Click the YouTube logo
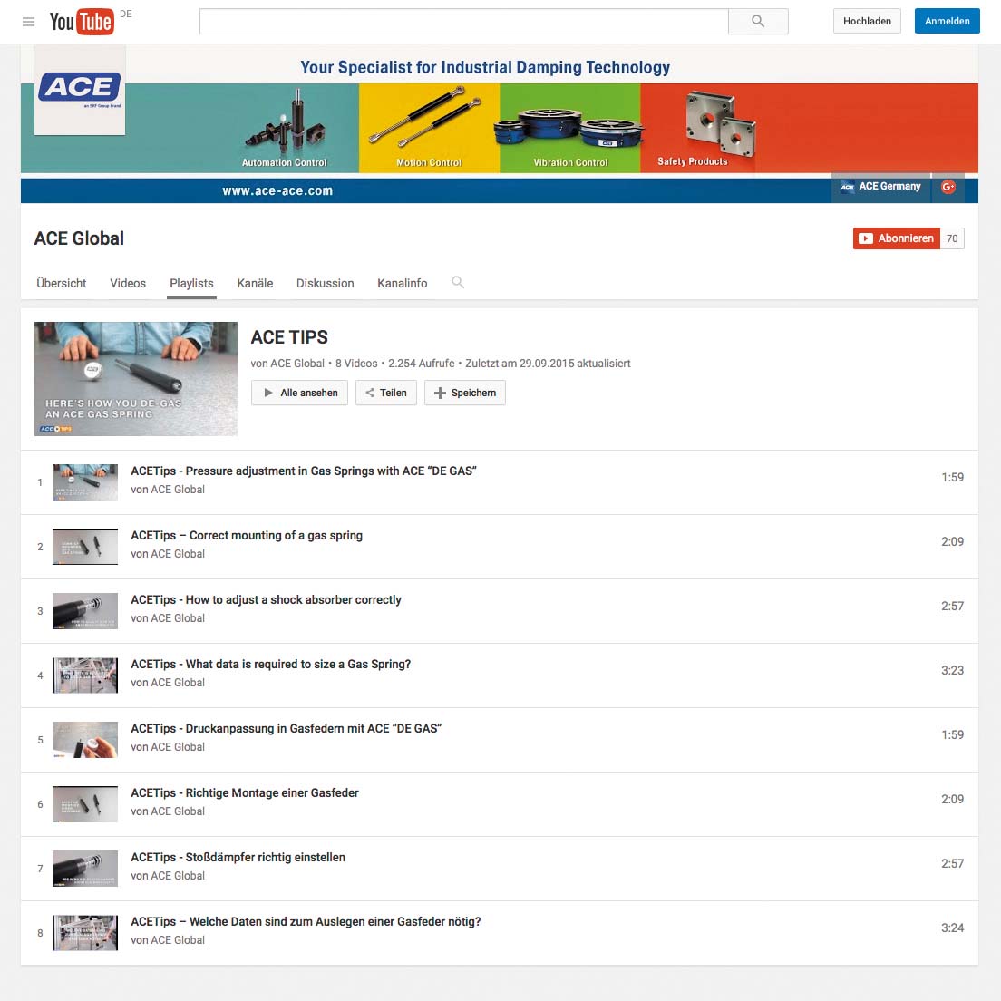 pos(82,22)
